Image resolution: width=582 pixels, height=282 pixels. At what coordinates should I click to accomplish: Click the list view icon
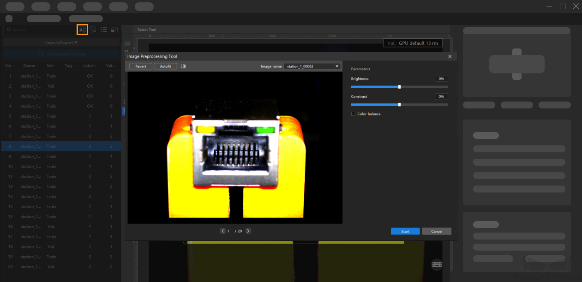(x=104, y=30)
